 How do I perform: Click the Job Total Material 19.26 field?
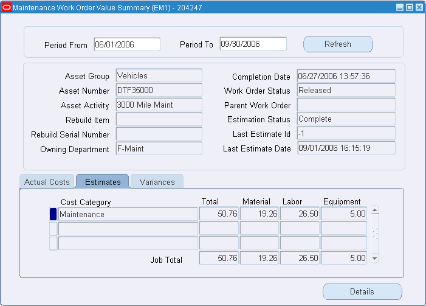[259, 258]
